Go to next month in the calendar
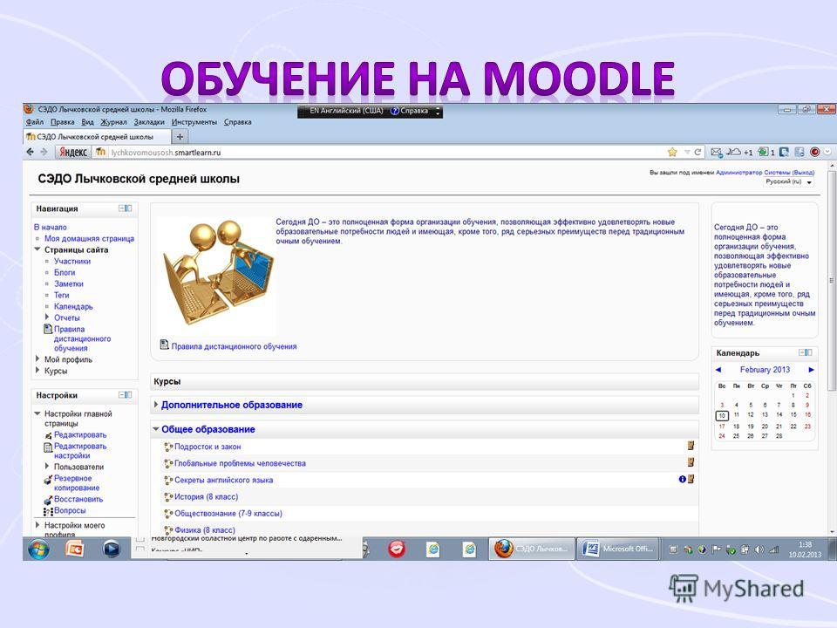837x628 pixels. click(x=812, y=370)
